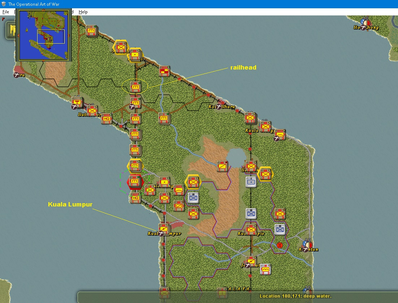The image size is (398, 303).
Task: Select the HQ unit below the red hexagon unit
Action: click(135, 198)
